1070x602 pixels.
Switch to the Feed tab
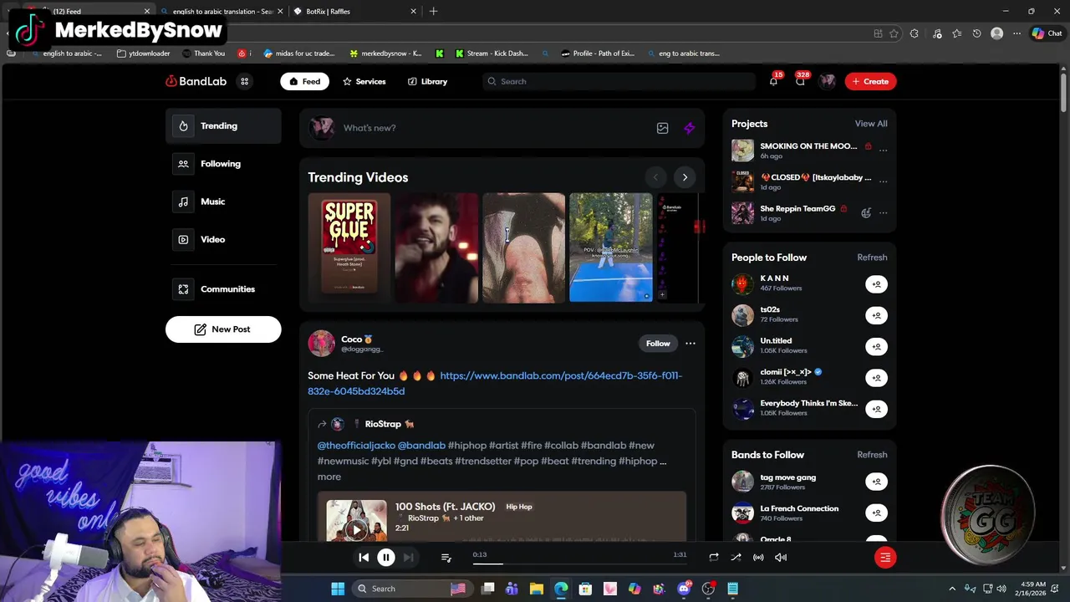304,81
